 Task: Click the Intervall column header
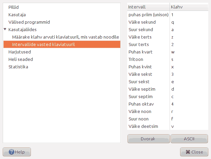click(x=149, y=7)
